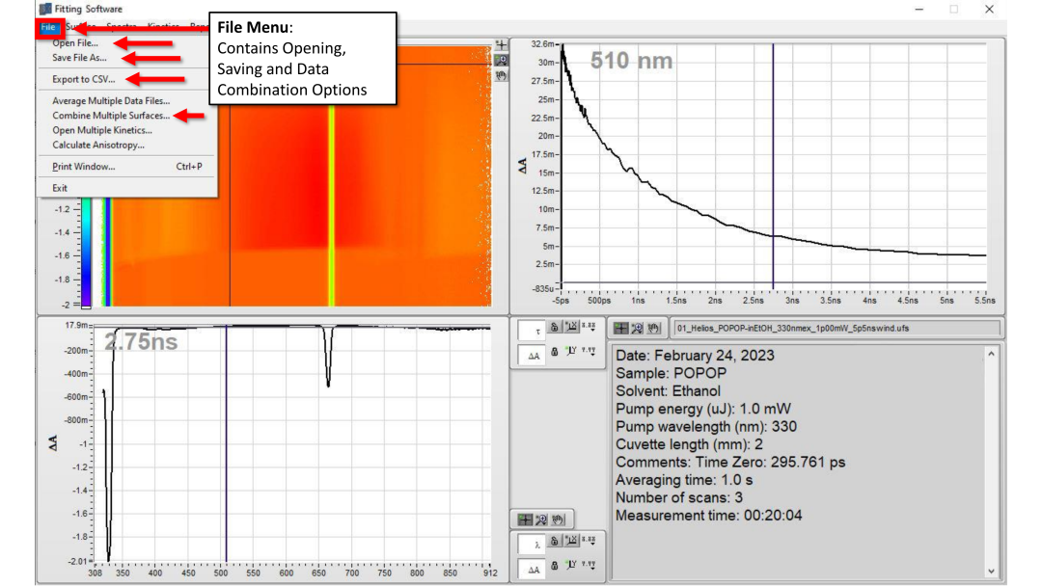Select the zoom tool above the λ axis controls
This screenshot has width=1042, height=586.
[x=541, y=519]
